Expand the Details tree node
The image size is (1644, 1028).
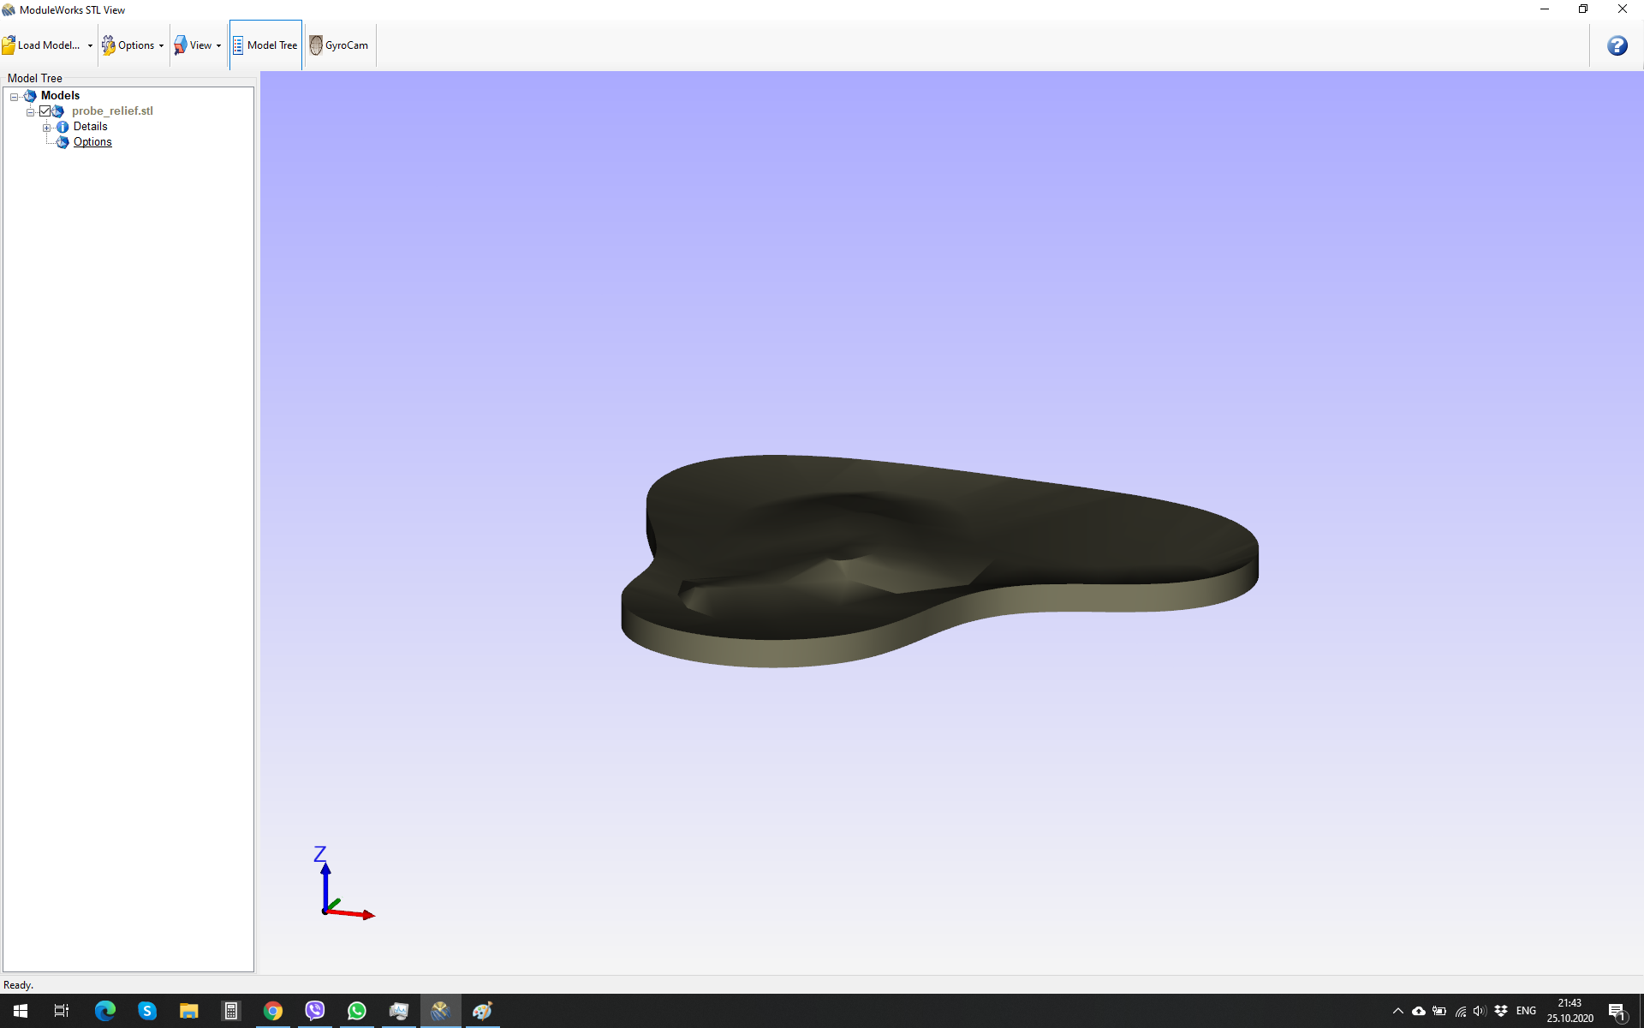(x=47, y=127)
